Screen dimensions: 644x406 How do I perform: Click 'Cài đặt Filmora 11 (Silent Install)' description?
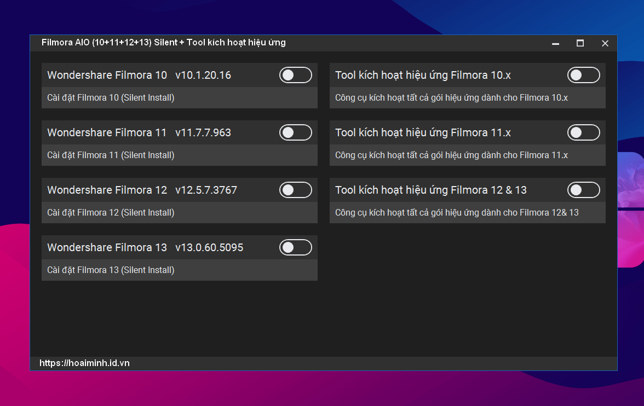pos(111,155)
